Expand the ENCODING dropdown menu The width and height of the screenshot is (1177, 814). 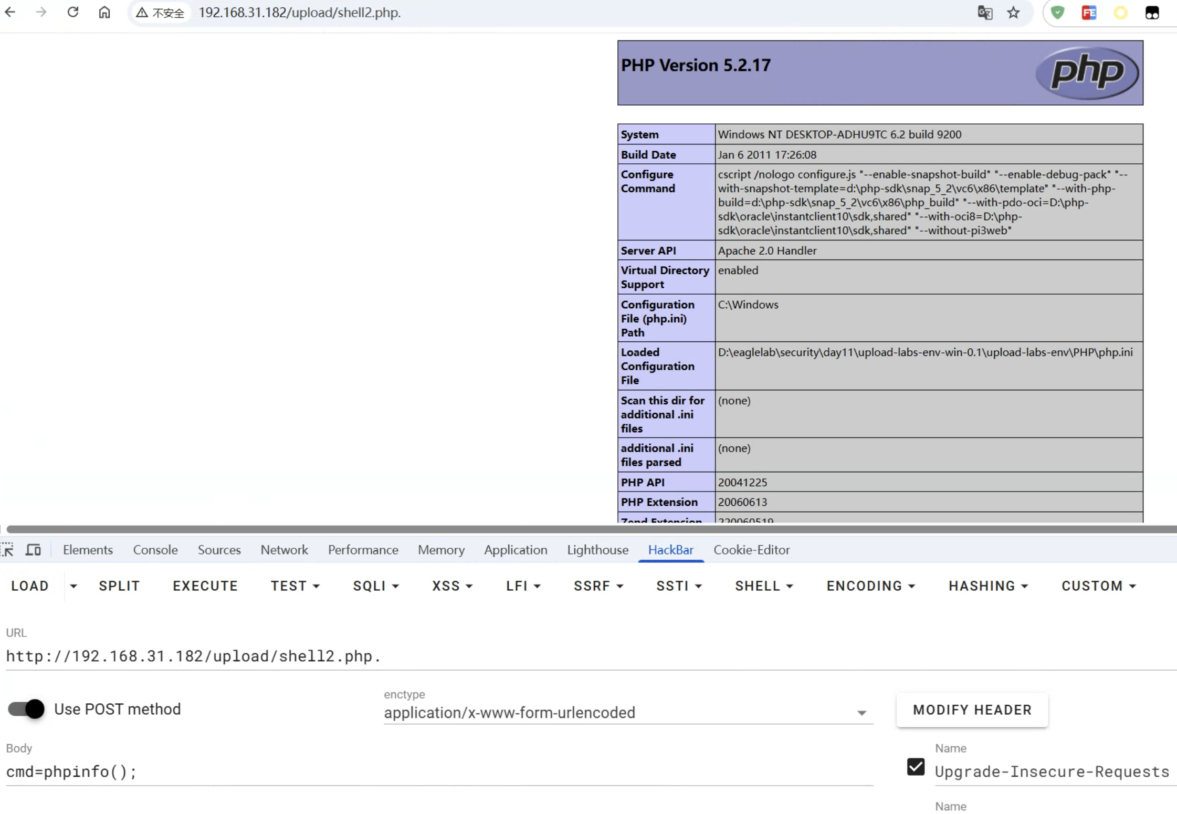[x=870, y=586]
